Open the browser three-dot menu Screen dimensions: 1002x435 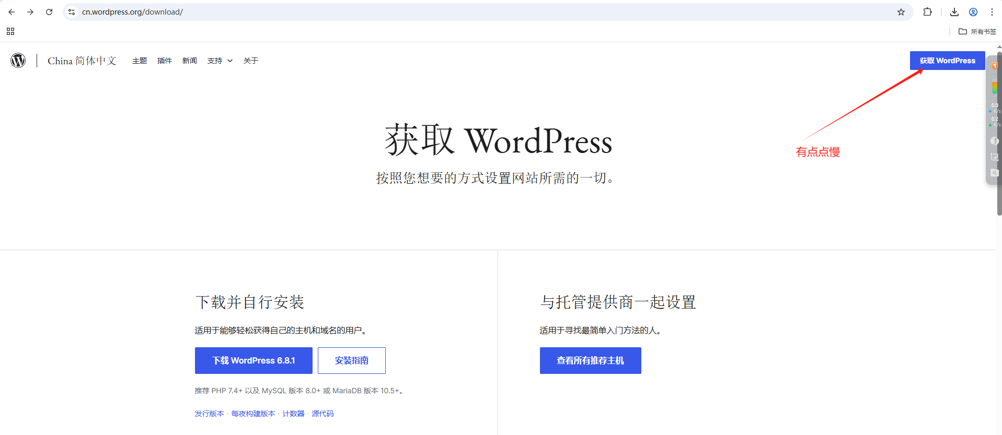[992, 12]
